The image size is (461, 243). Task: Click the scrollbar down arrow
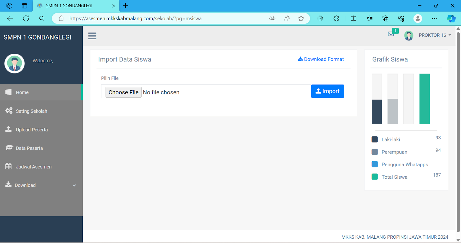(x=458, y=240)
